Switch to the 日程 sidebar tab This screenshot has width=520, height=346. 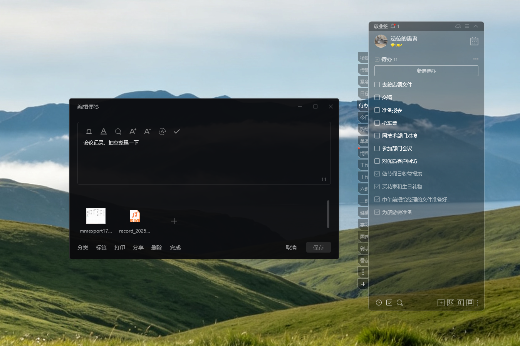[363, 93]
